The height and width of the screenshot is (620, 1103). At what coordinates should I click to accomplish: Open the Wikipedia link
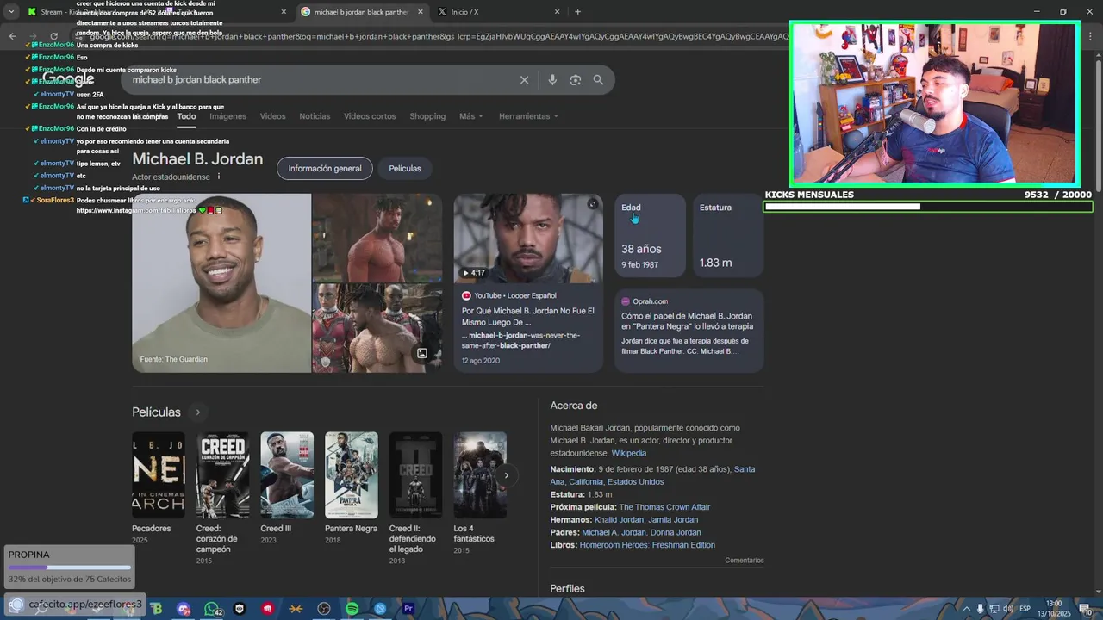pyautogui.click(x=629, y=453)
